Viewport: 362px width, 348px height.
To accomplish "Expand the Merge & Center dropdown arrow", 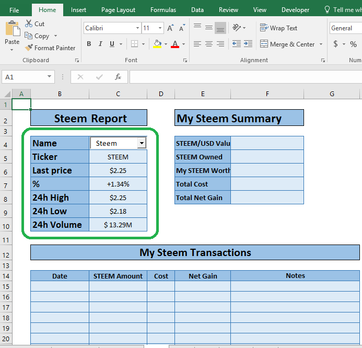I will pos(321,44).
